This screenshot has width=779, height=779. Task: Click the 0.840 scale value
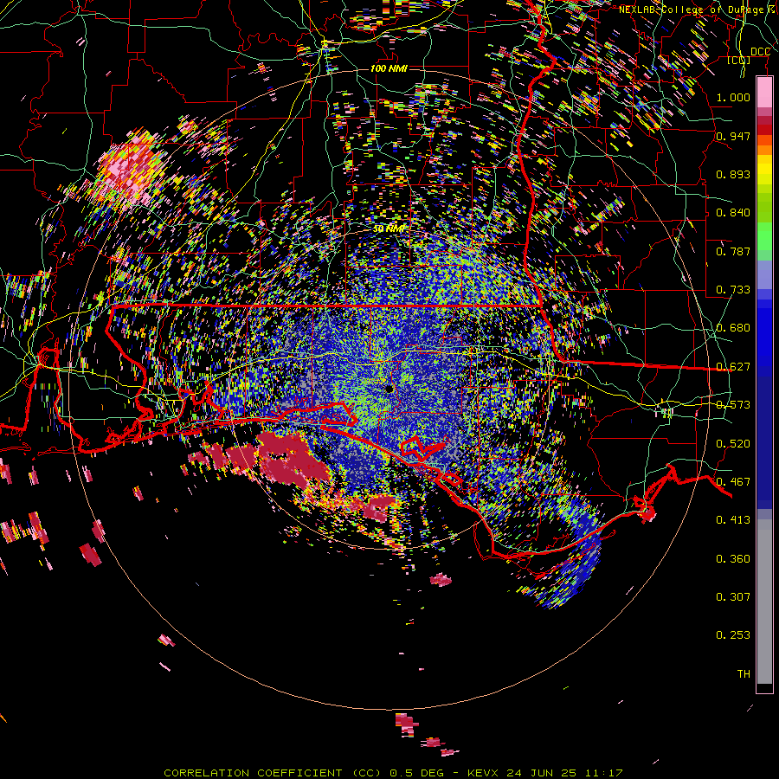pos(733,213)
